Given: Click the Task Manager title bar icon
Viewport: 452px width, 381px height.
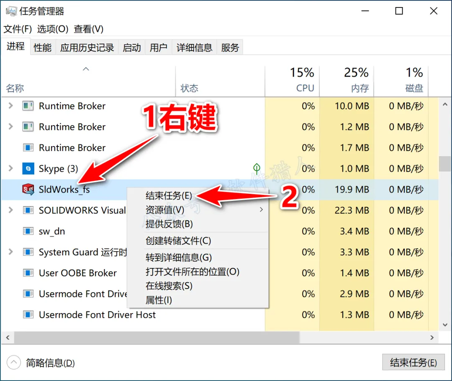Looking at the screenshot, I should 11,11.
